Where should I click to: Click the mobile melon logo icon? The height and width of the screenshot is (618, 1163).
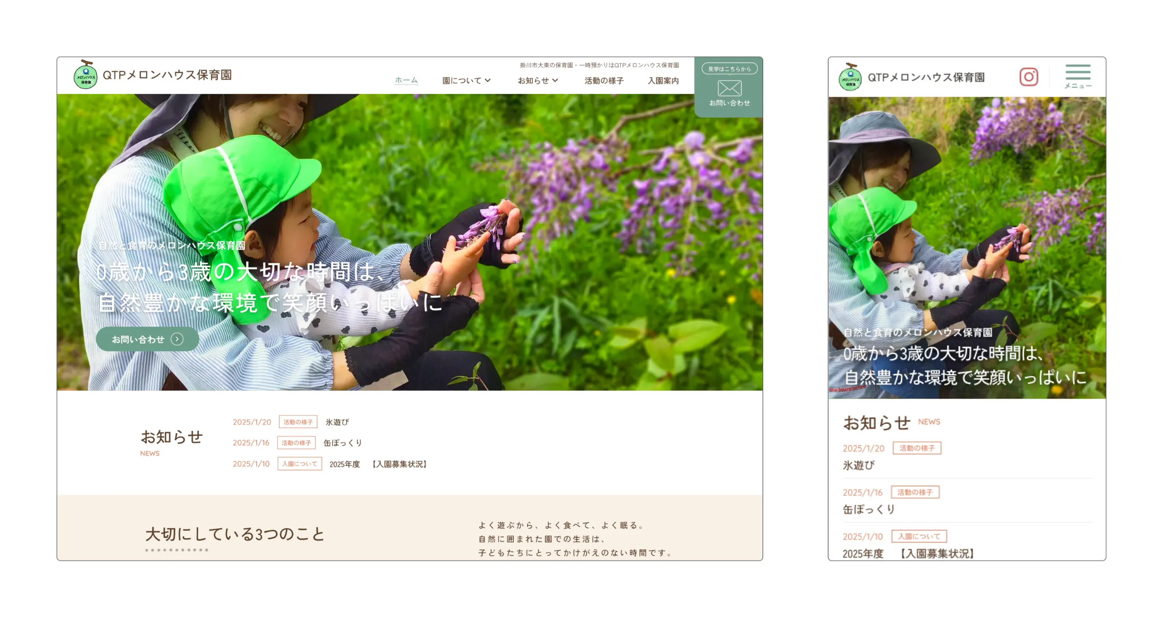click(x=850, y=77)
